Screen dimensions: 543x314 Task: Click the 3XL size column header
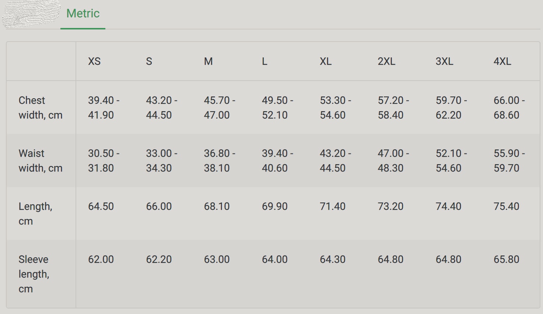tap(444, 61)
